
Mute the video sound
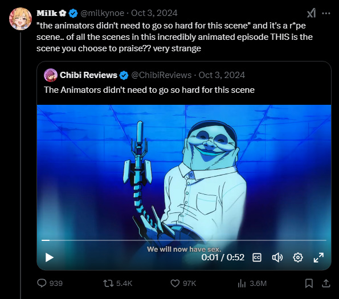click(277, 257)
